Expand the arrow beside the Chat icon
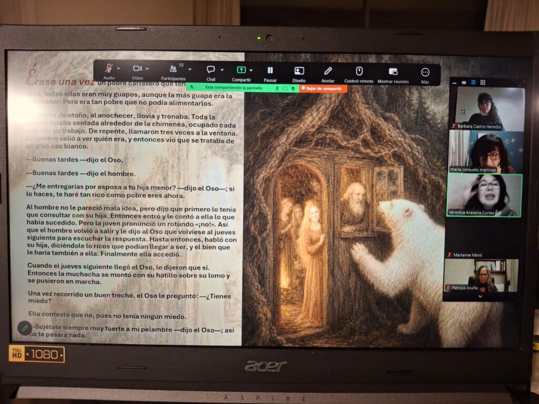Screen dimensions: 539x404 222,70
